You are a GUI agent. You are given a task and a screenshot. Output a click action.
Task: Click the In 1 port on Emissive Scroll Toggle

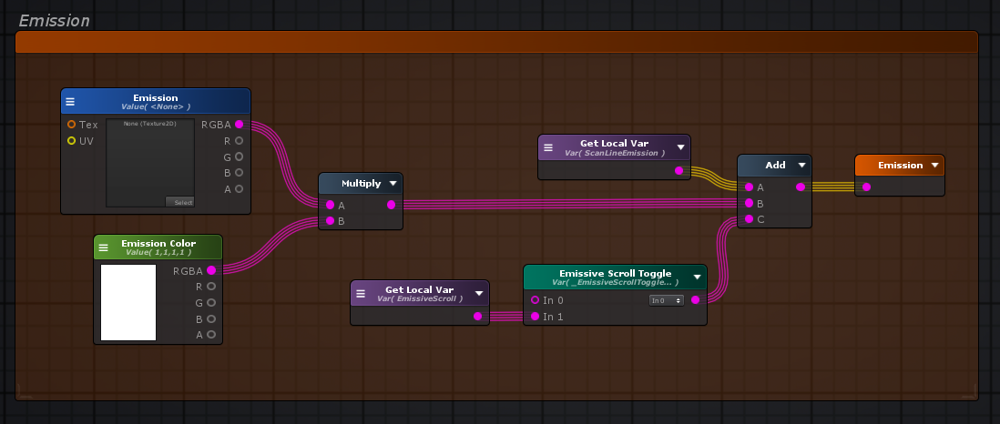pyautogui.click(x=536, y=316)
